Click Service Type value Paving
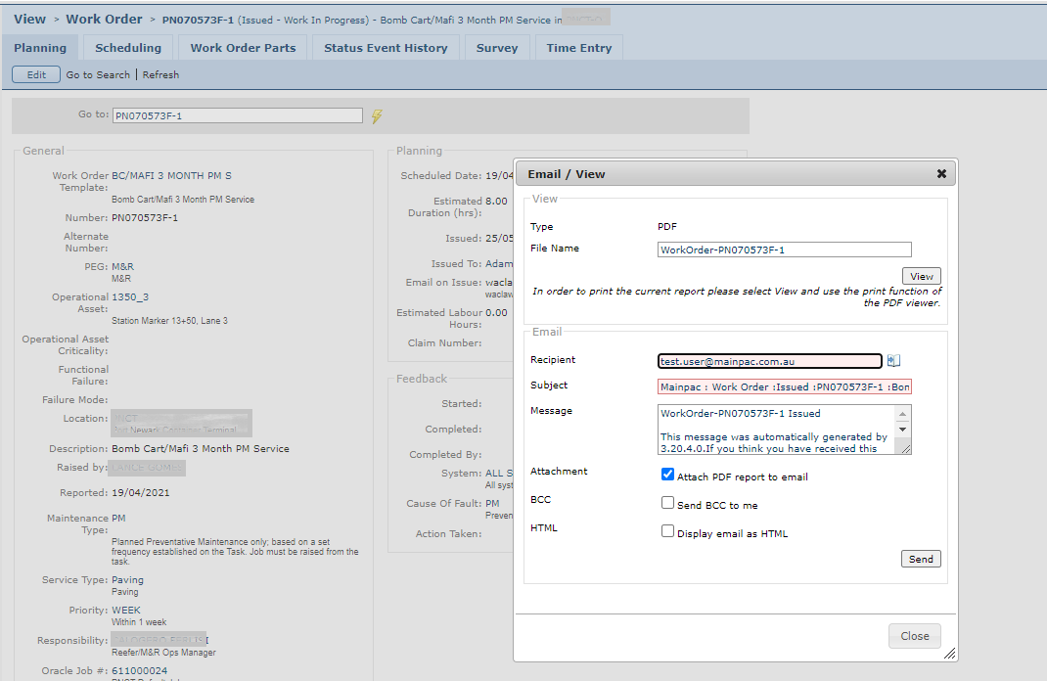The image size is (1047, 681). [127, 579]
